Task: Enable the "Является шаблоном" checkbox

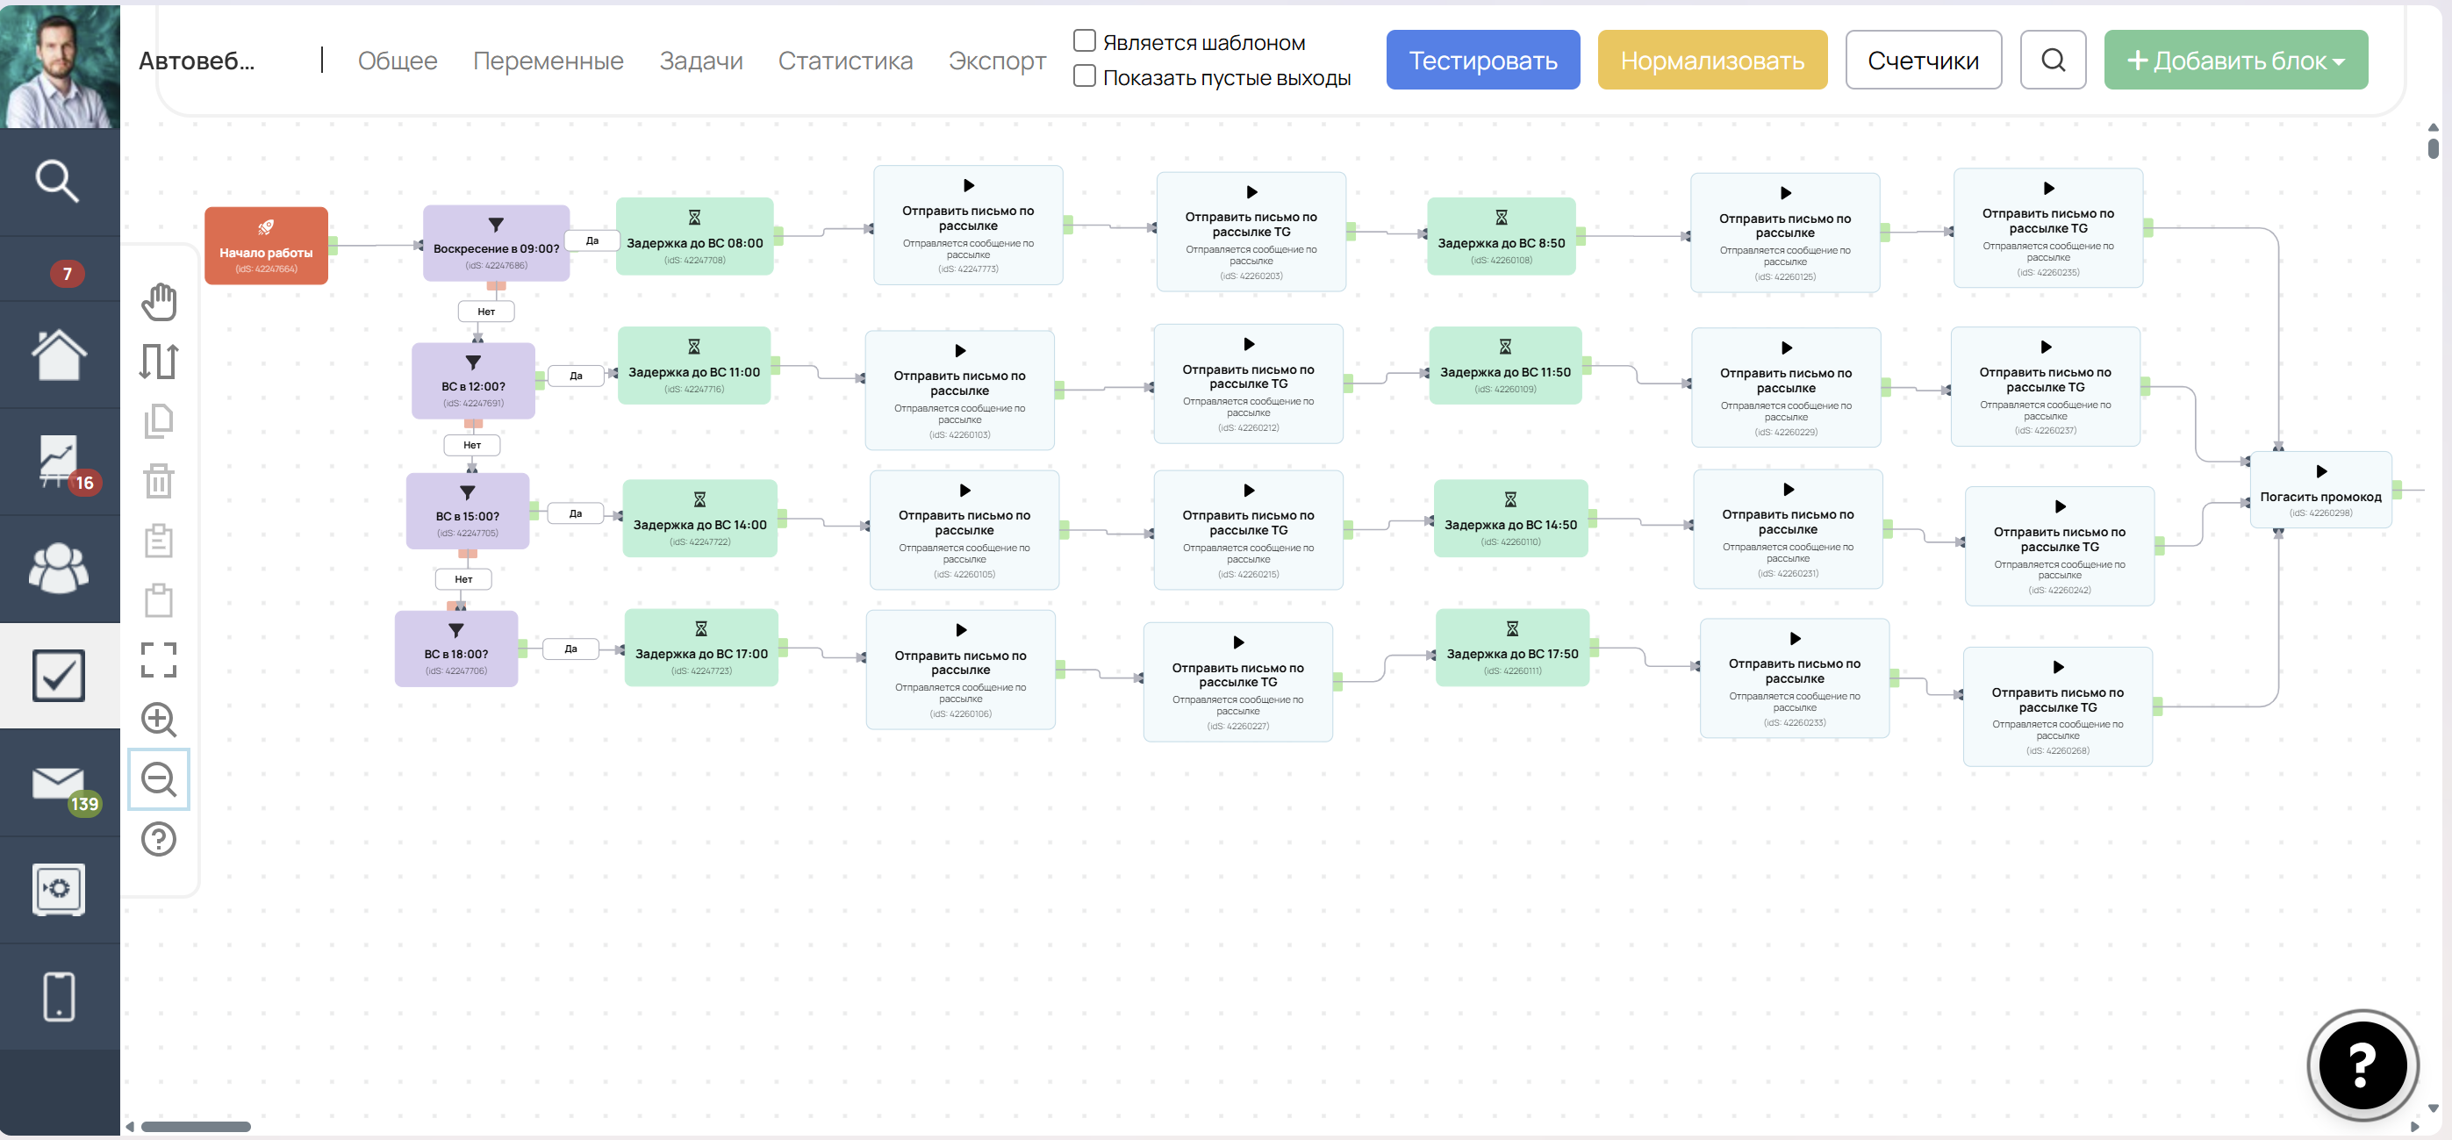Action: 1084,41
